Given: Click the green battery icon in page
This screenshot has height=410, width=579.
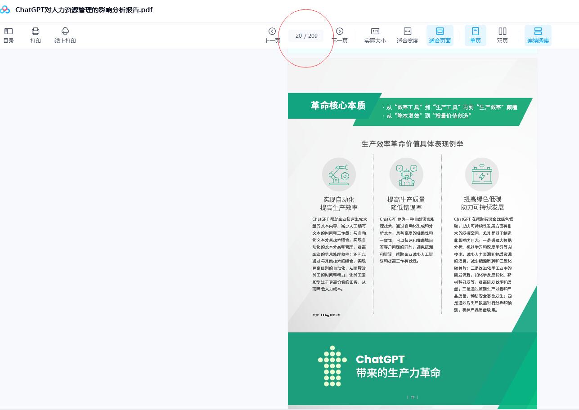Looking at the screenshot, I should click(x=482, y=174).
